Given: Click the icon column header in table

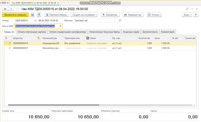Looking at the screenshot, I should pyautogui.click(x=38, y=38).
